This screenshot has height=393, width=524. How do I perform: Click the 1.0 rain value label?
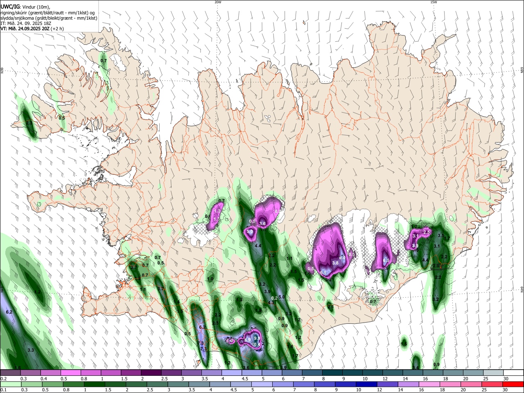pyautogui.click(x=210, y=279)
